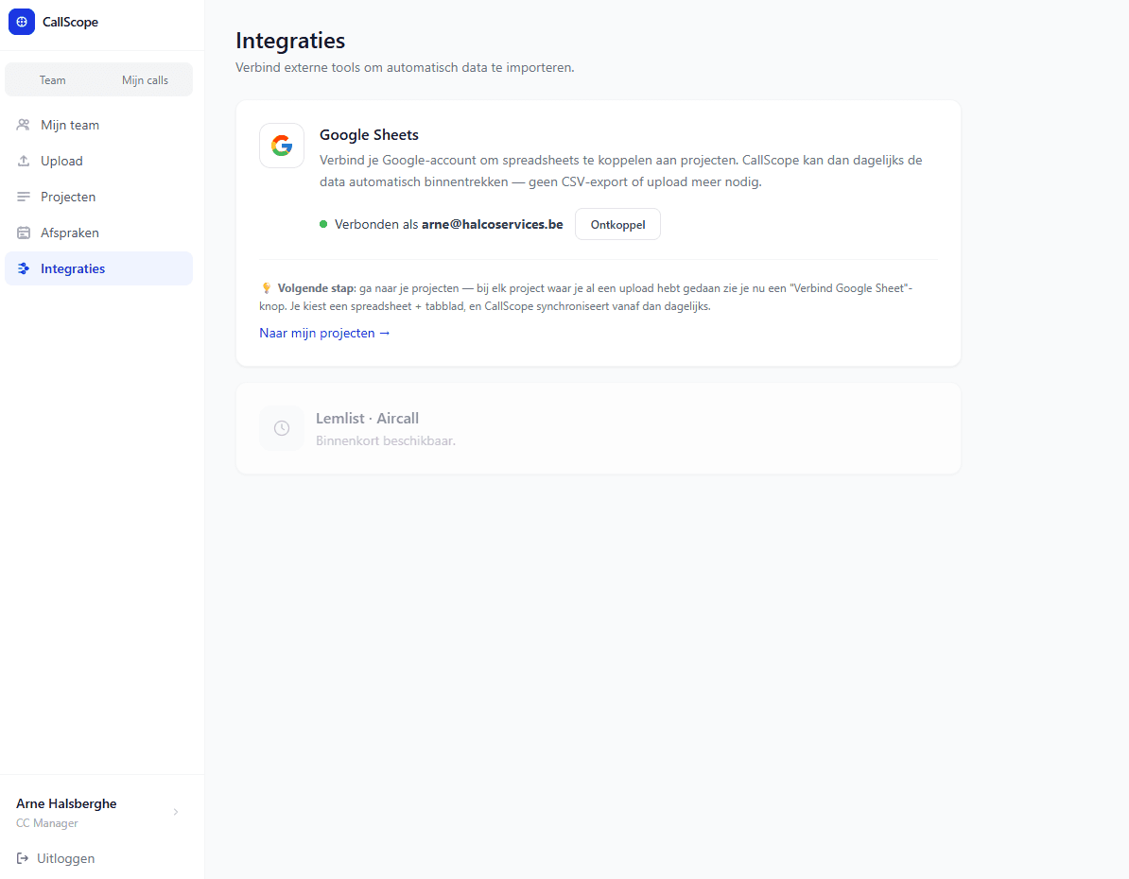Click the Upload arrow icon
The height and width of the screenshot is (879, 1129).
point(23,161)
